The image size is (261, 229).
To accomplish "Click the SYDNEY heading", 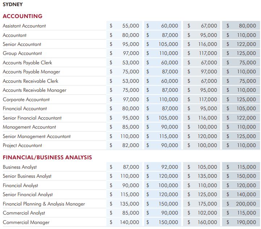I will [x=13, y=4].
